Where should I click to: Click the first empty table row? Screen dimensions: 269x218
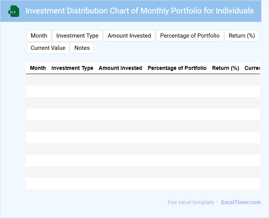143,80
